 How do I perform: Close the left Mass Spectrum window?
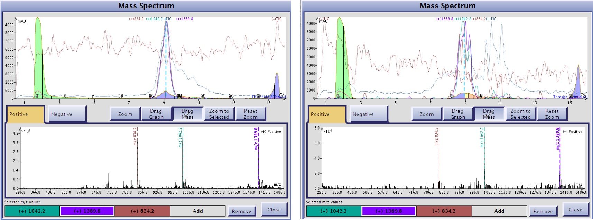coord(274,210)
